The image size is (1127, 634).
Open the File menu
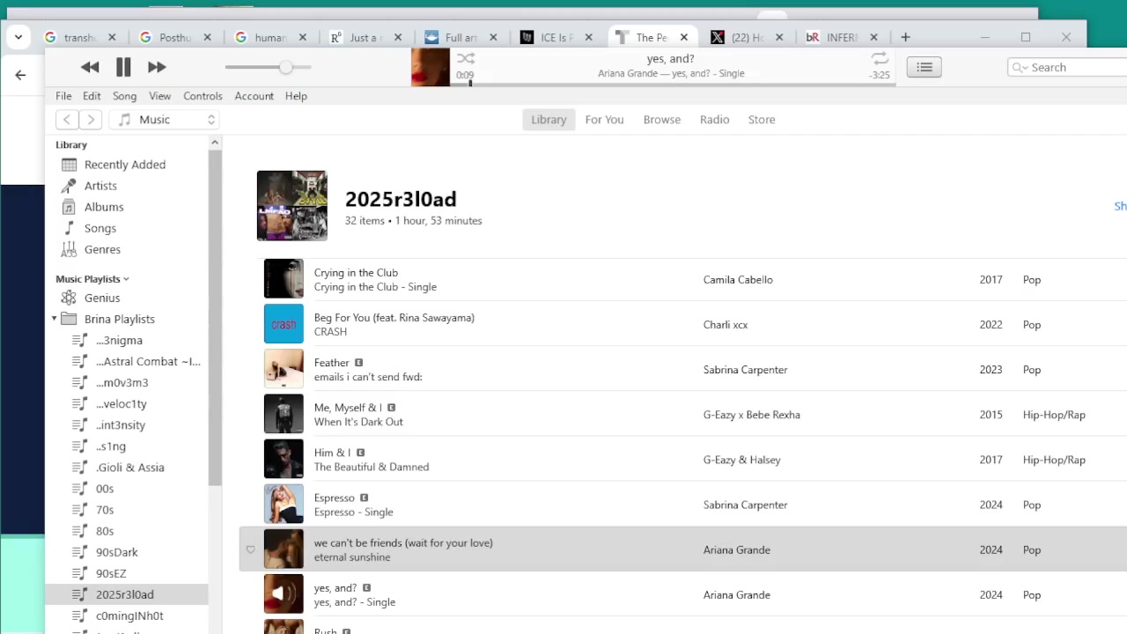[64, 96]
